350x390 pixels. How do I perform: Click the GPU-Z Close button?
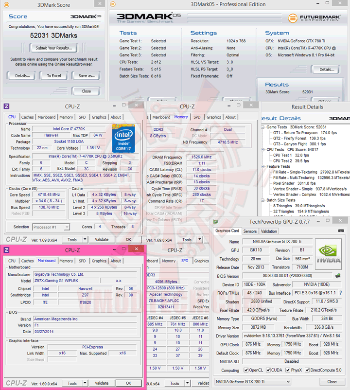[x=332, y=382]
